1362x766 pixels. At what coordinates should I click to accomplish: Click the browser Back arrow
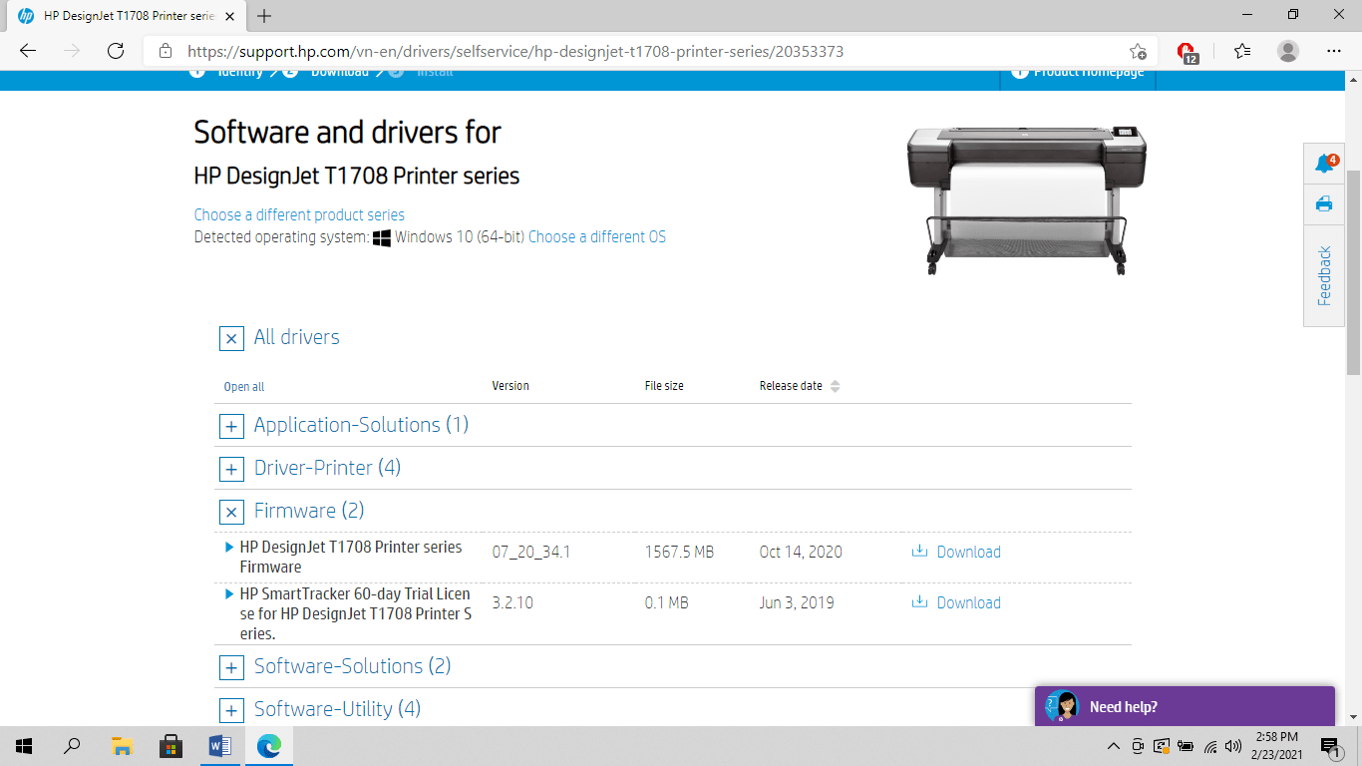click(x=28, y=51)
